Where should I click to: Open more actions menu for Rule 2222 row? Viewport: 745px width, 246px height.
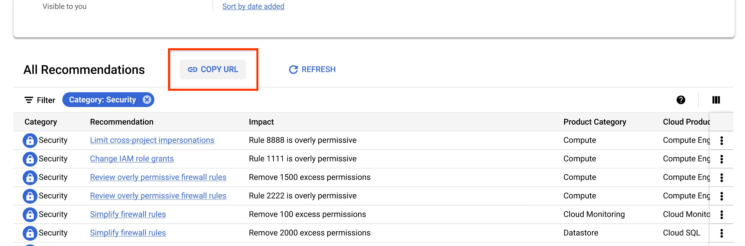[722, 196]
